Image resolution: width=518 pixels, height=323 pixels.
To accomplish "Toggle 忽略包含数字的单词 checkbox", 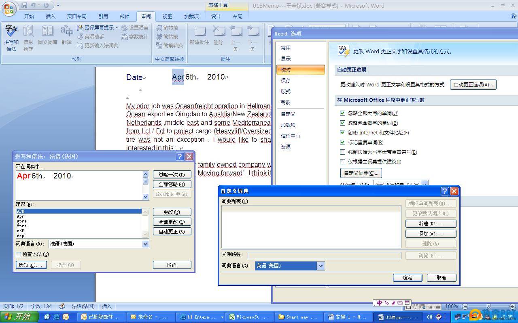I will (x=343, y=123).
